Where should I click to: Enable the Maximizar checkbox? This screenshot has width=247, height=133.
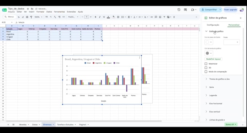[206, 64]
